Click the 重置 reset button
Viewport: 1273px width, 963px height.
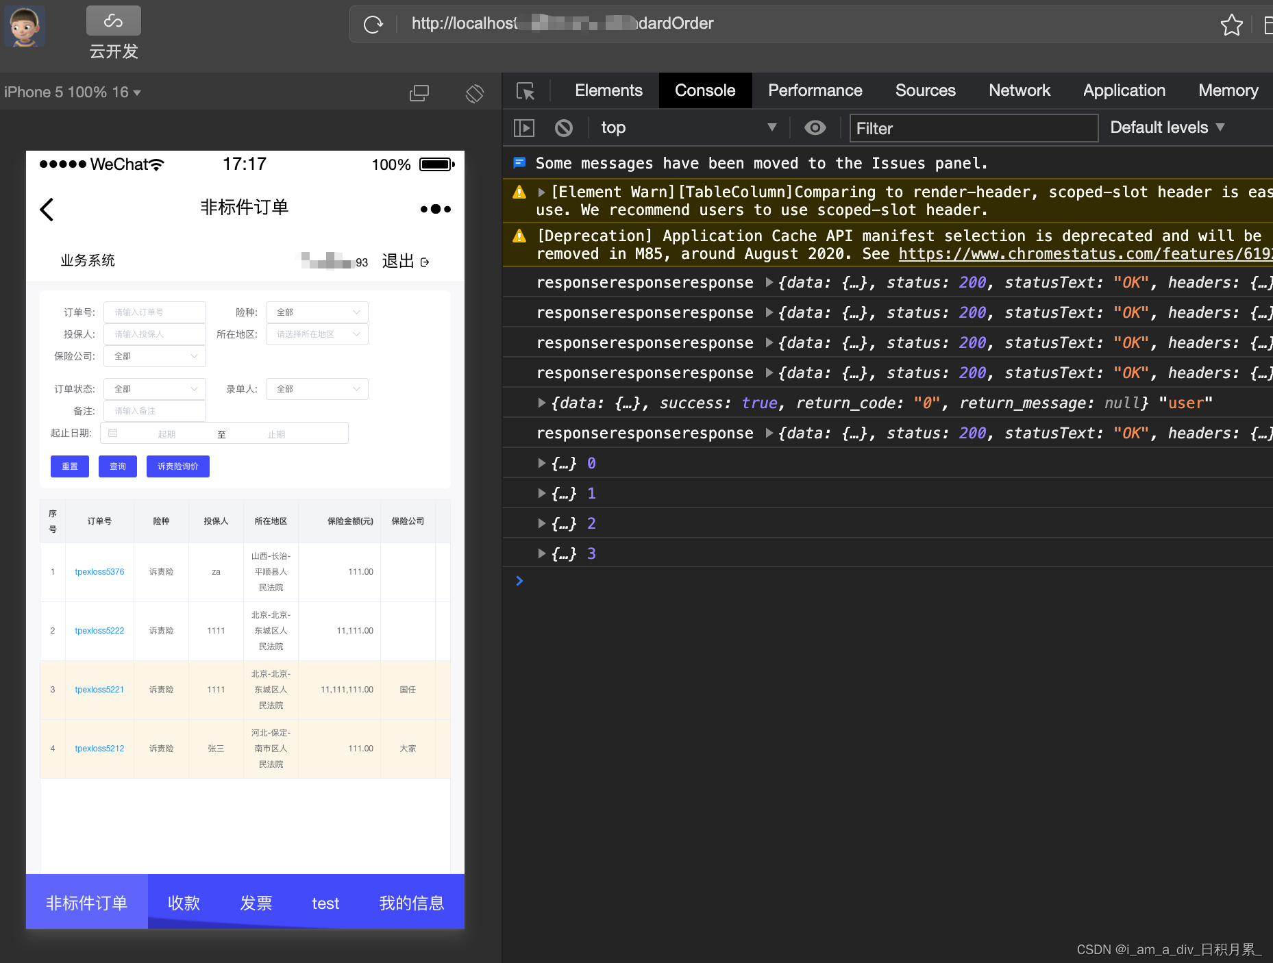pos(70,466)
